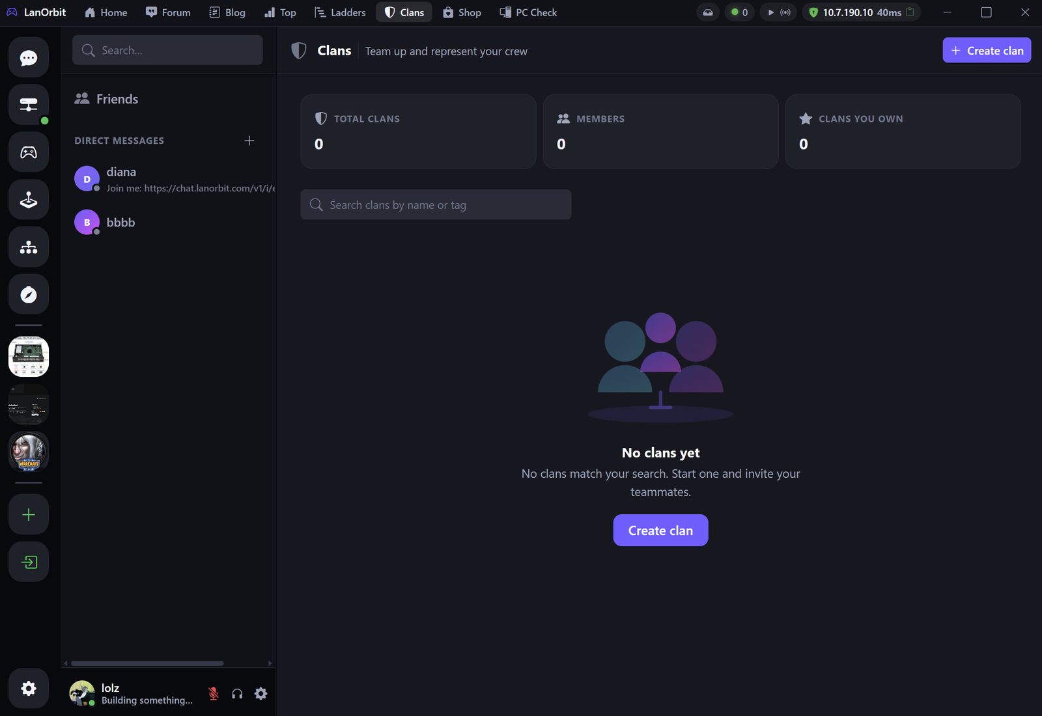Open the circuit board server thumbnail

pos(29,357)
